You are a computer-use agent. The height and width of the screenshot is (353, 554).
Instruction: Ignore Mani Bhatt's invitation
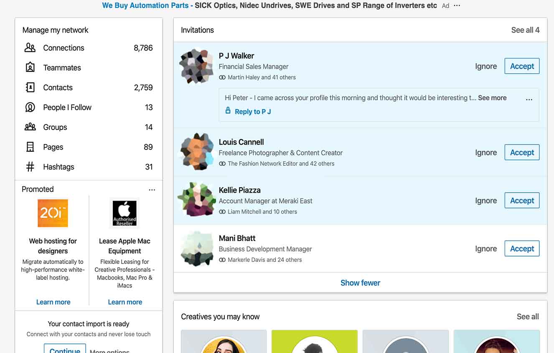[x=486, y=249]
